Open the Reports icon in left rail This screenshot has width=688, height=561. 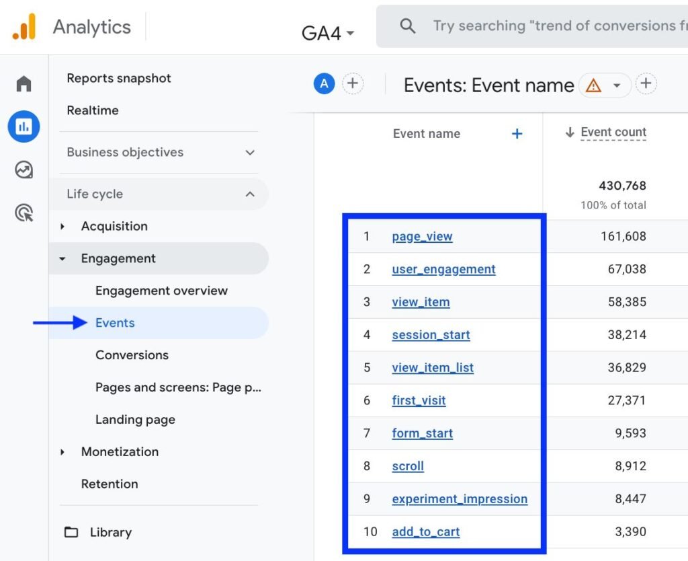pos(24,126)
